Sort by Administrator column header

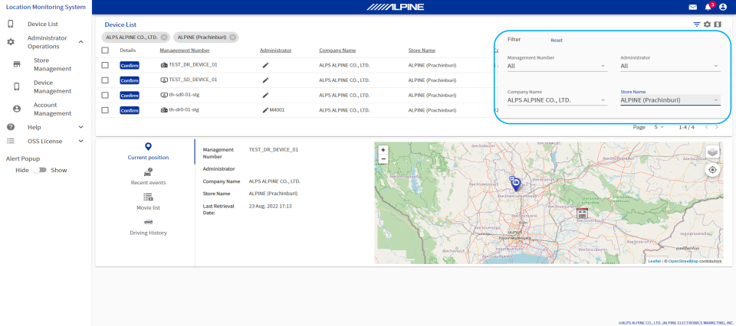click(275, 50)
